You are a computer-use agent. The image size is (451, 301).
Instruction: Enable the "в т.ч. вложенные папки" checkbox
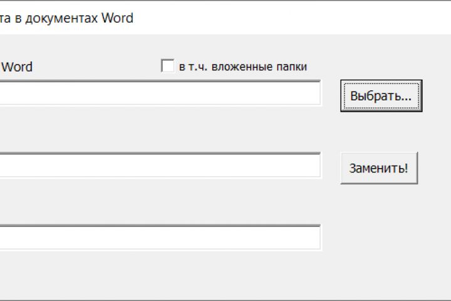coord(167,66)
